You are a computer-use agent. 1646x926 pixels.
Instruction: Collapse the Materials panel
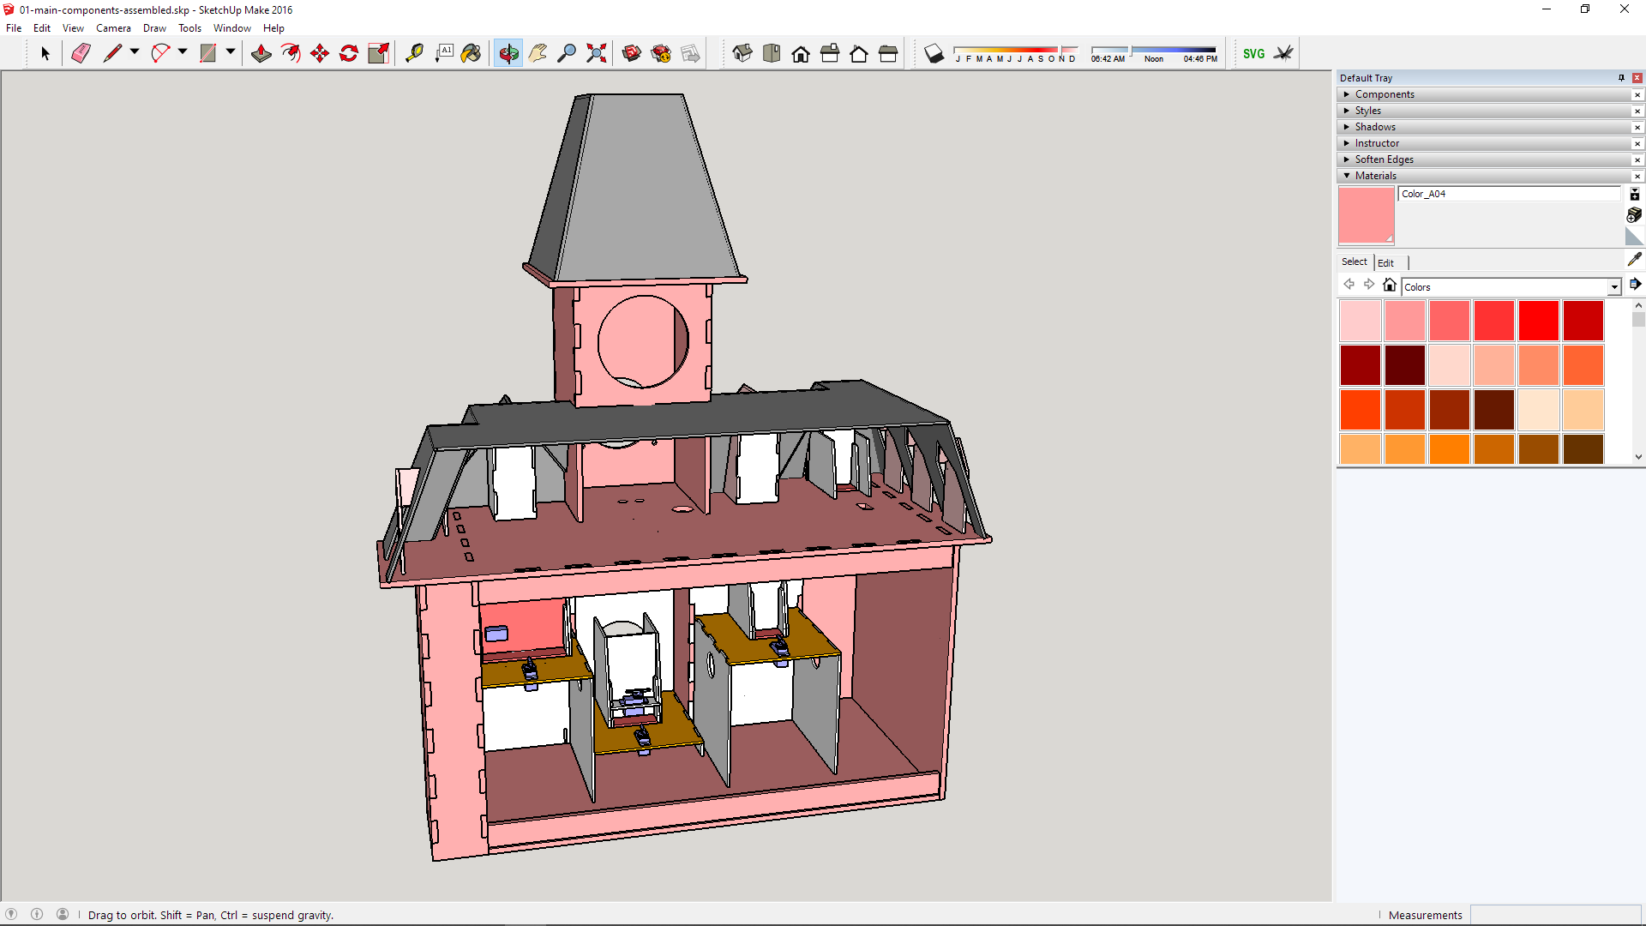click(x=1375, y=176)
